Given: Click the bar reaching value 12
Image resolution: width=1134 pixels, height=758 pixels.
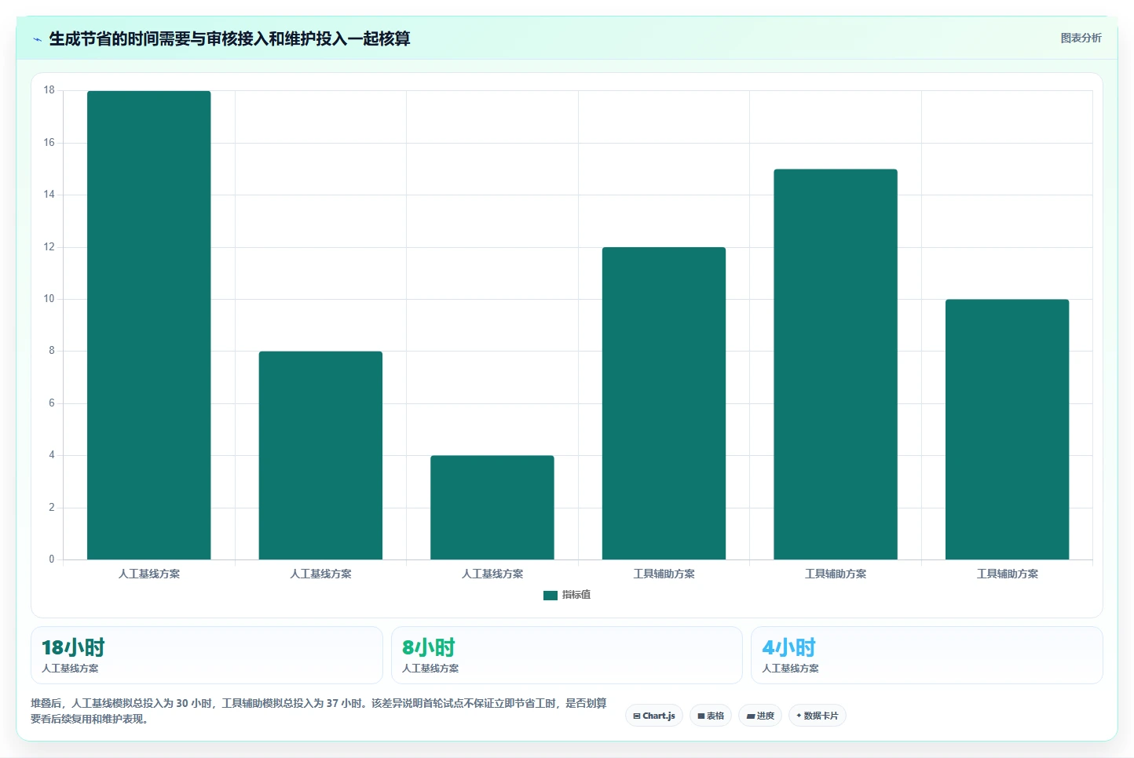Looking at the screenshot, I should [x=664, y=403].
